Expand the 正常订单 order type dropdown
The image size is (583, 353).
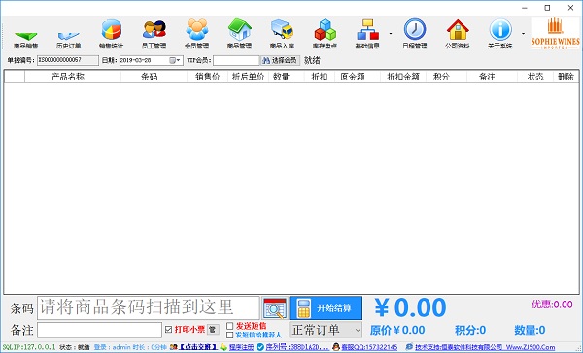pyautogui.click(x=358, y=330)
